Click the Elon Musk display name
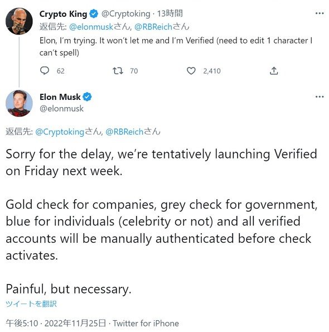 click(x=60, y=97)
